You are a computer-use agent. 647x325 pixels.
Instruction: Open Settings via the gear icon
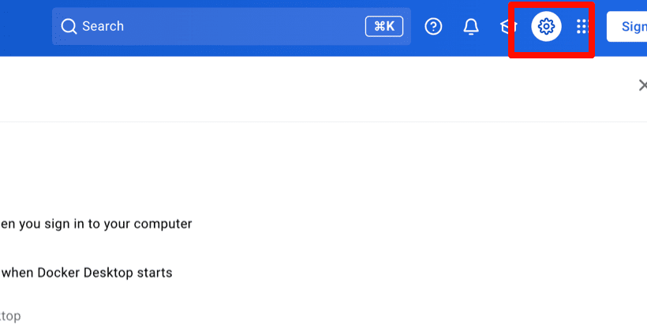coord(546,26)
